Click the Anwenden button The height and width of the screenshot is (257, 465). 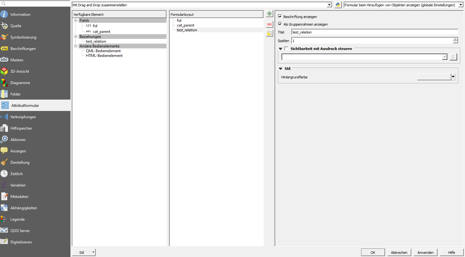coord(425,252)
